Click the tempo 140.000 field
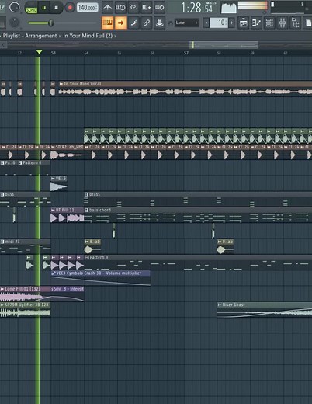312x404 pixels. click(88, 8)
